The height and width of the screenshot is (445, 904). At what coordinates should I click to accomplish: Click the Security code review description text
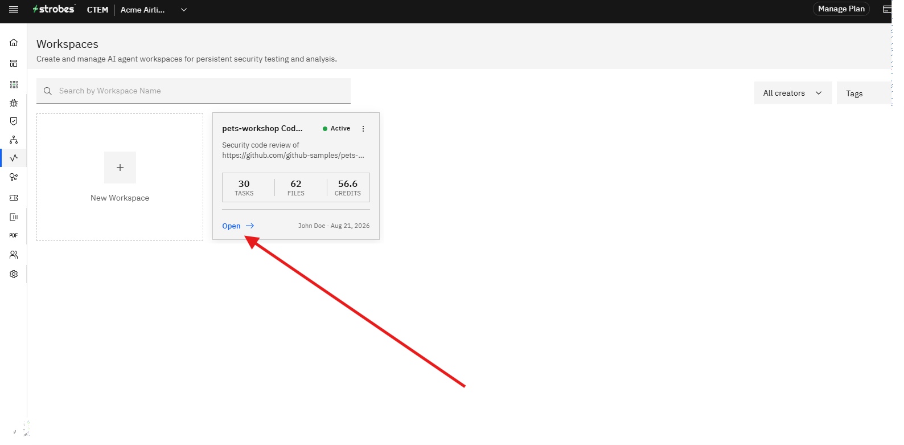click(293, 150)
